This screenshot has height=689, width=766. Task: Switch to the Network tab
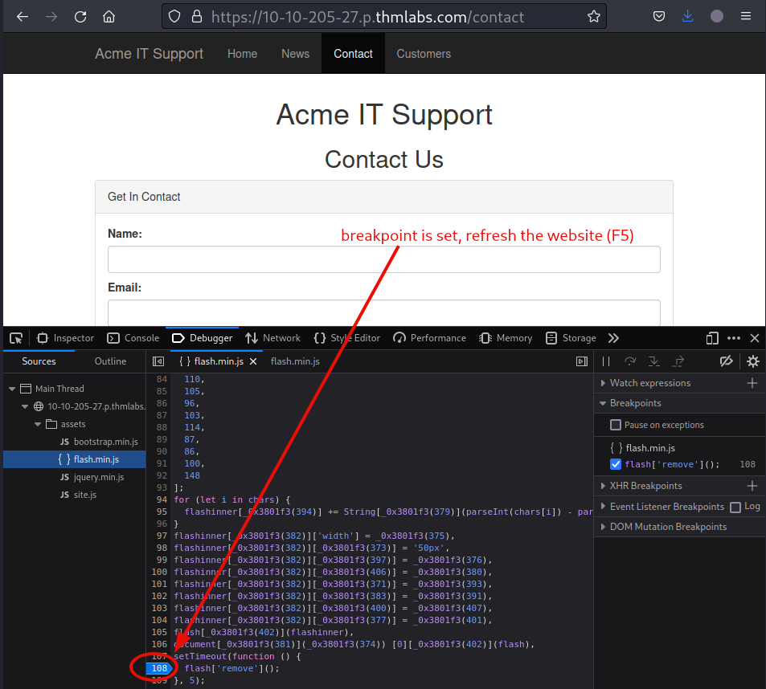click(x=273, y=338)
